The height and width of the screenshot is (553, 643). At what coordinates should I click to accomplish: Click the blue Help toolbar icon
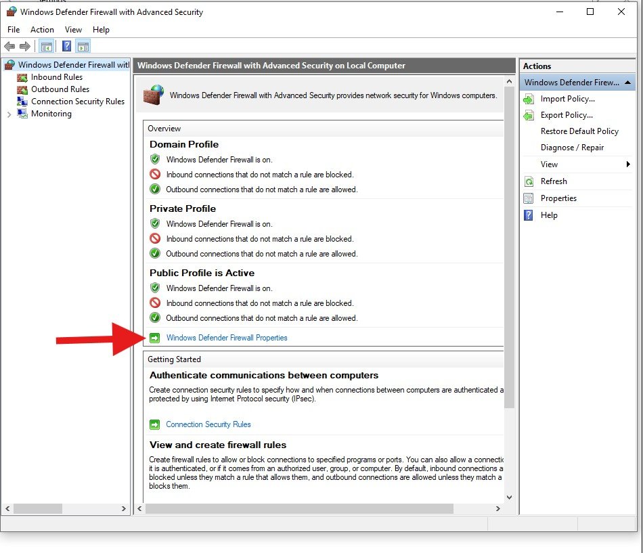coord(66,47)
